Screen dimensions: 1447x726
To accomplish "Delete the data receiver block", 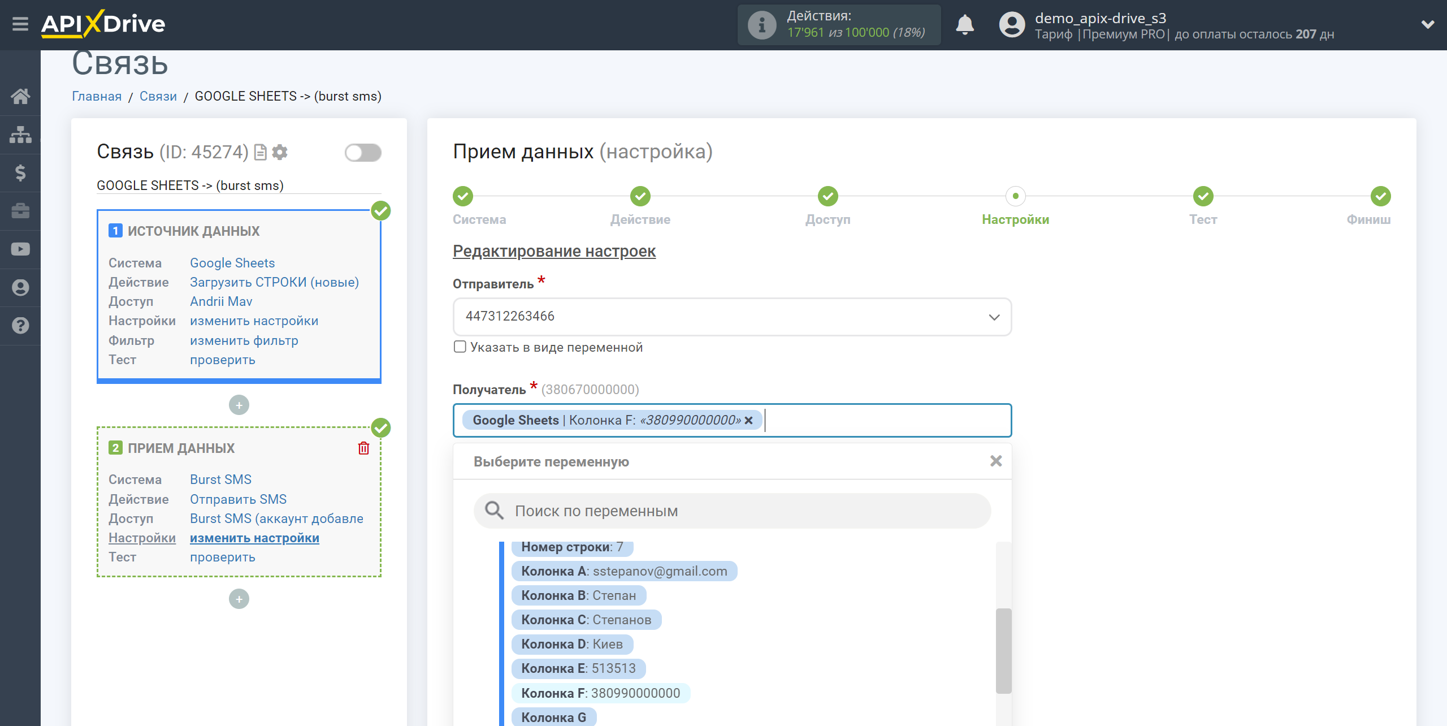I will pos(363,448).
